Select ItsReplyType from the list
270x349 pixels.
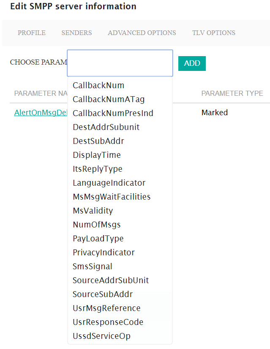98,169
